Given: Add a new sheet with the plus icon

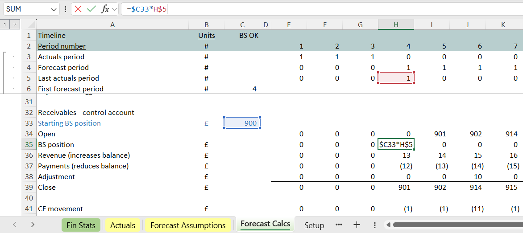Looking at the screenshot, I should [357, 225].
